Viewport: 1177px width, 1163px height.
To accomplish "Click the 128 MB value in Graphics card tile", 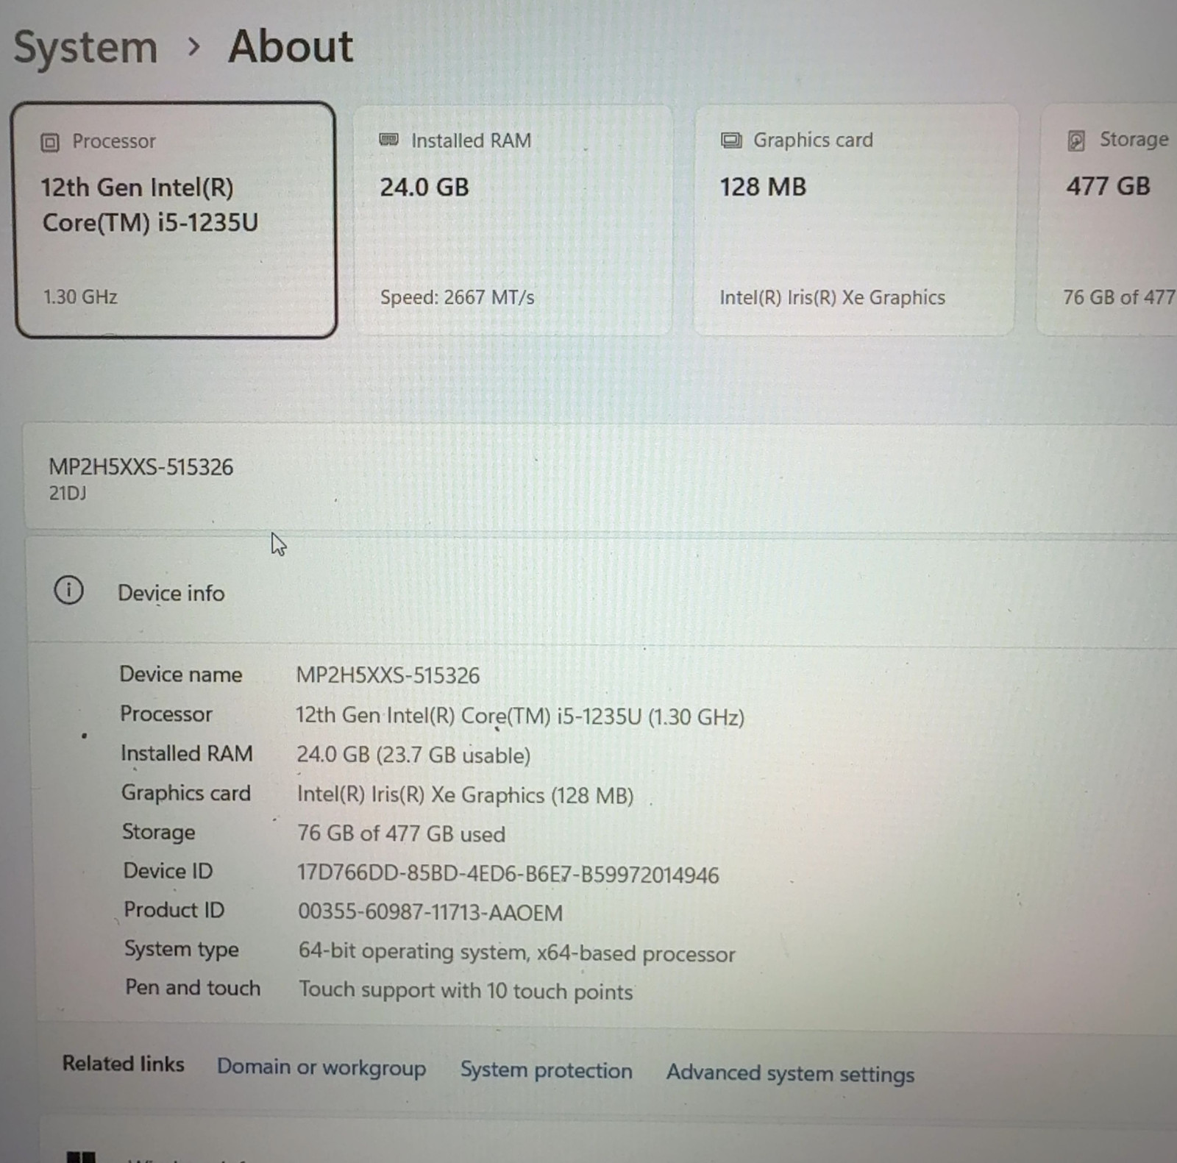I will point(763,187).
